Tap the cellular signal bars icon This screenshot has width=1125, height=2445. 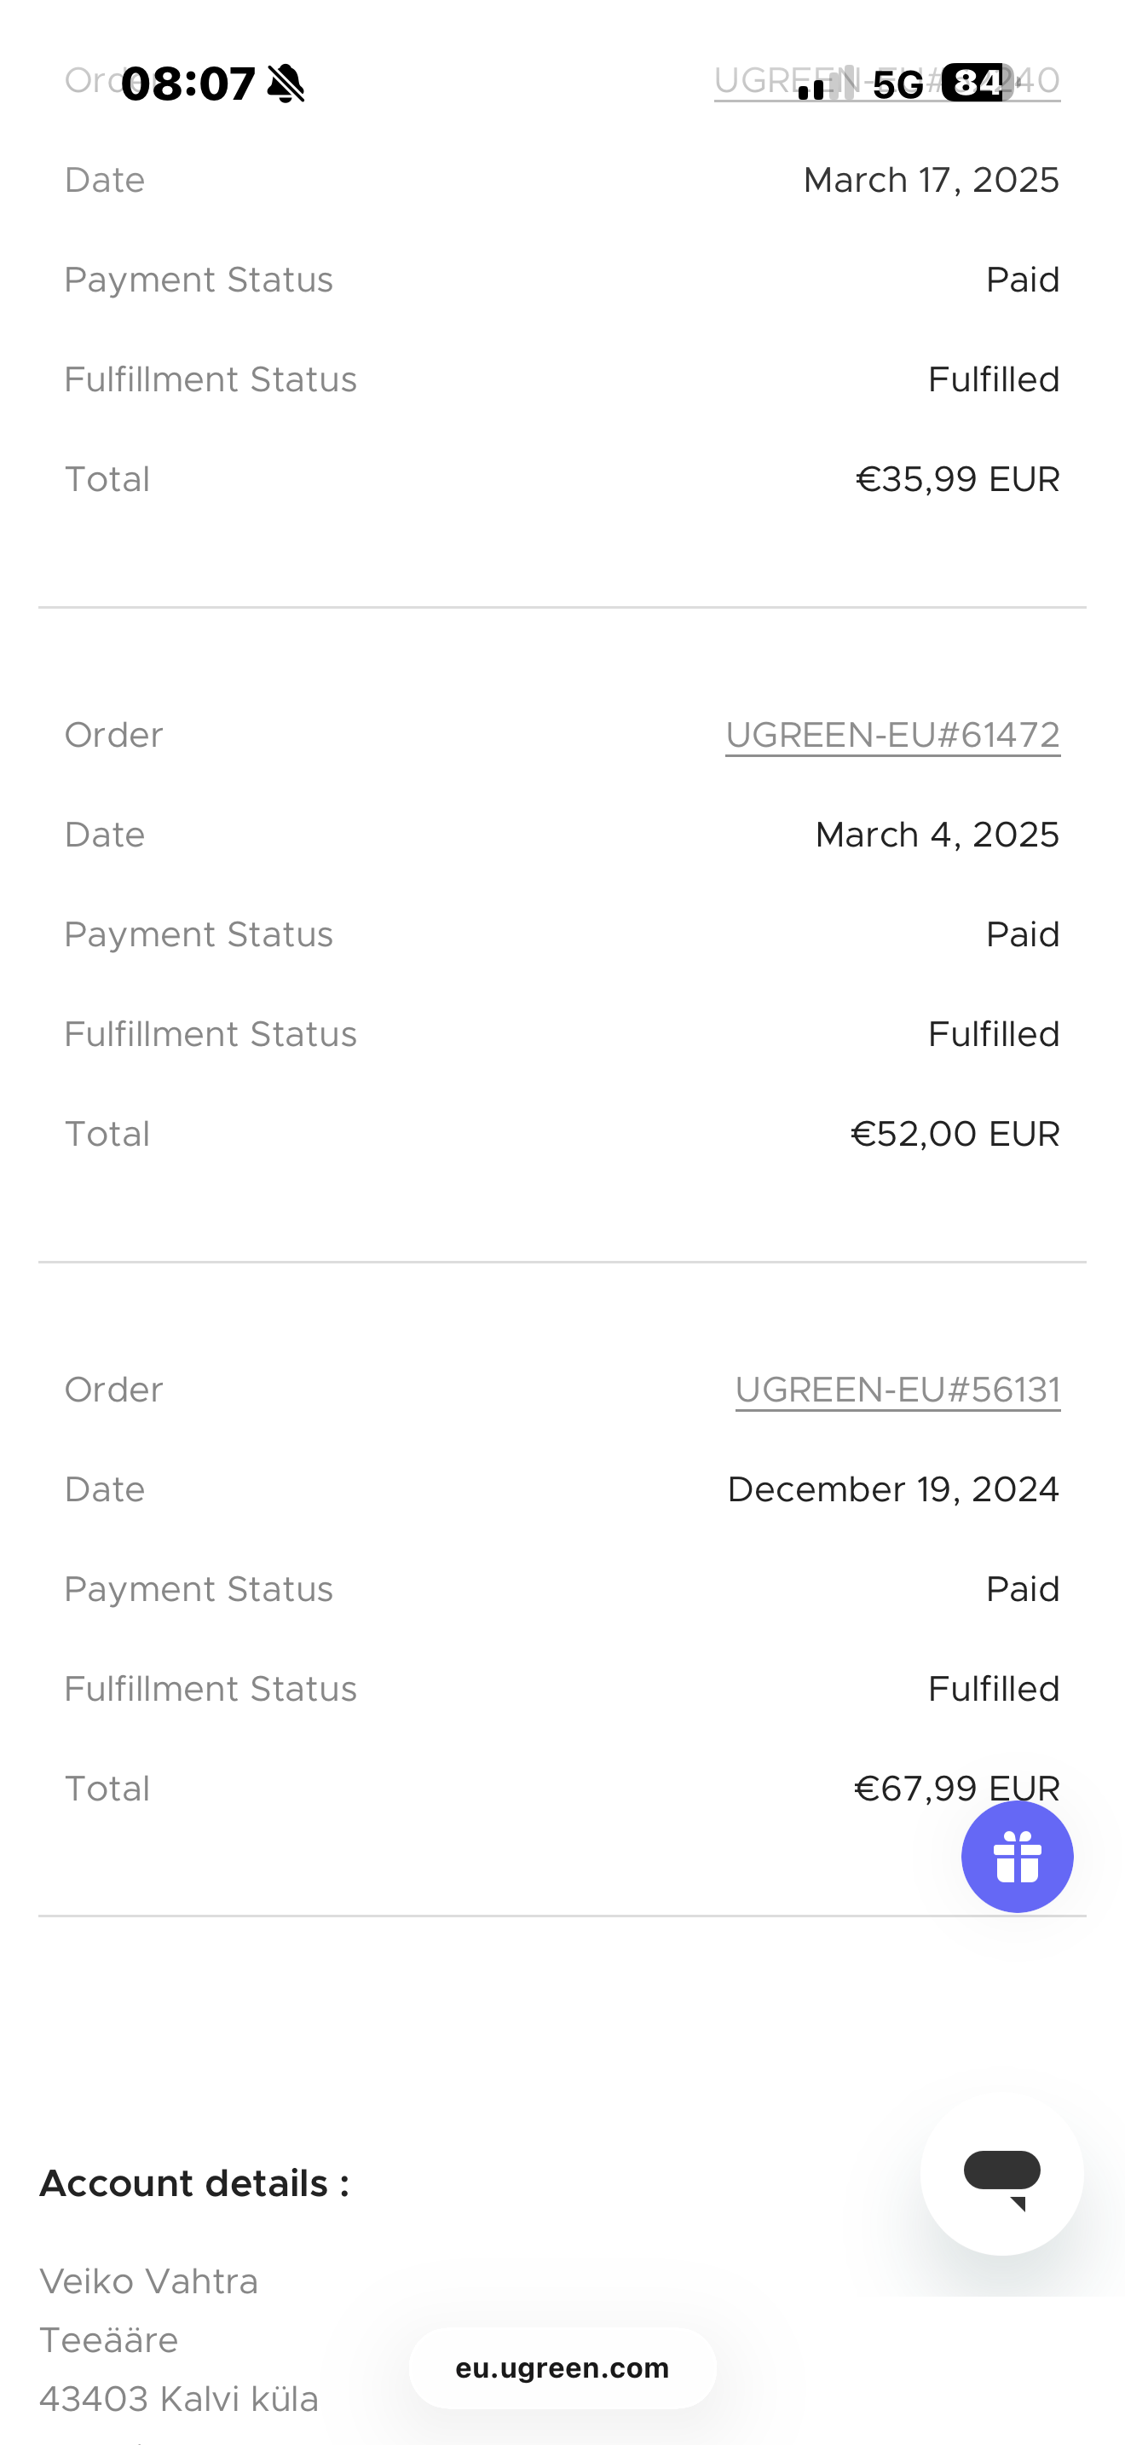point(823,84)
